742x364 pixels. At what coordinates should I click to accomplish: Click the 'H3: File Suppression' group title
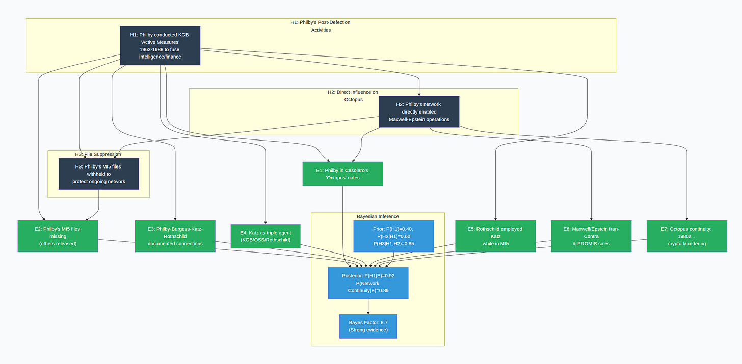pos(98,154)
